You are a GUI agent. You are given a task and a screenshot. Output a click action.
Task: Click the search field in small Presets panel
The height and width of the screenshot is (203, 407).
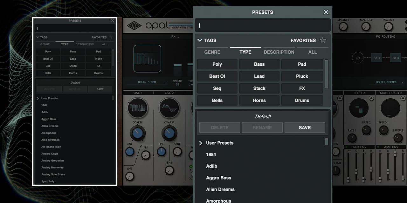coord(75,28)
